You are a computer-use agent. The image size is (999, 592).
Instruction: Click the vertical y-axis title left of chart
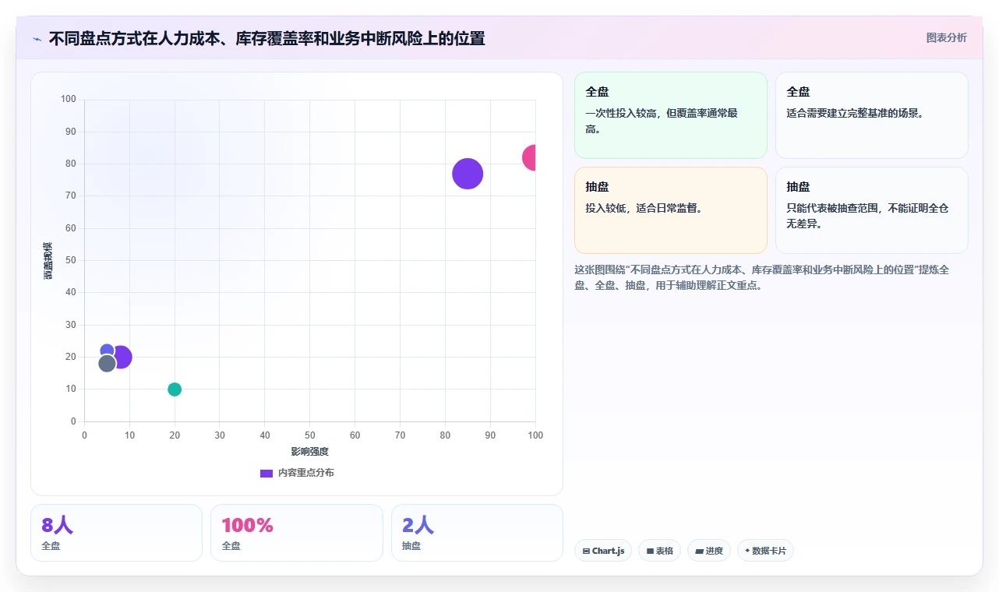(x=48, y=261)
